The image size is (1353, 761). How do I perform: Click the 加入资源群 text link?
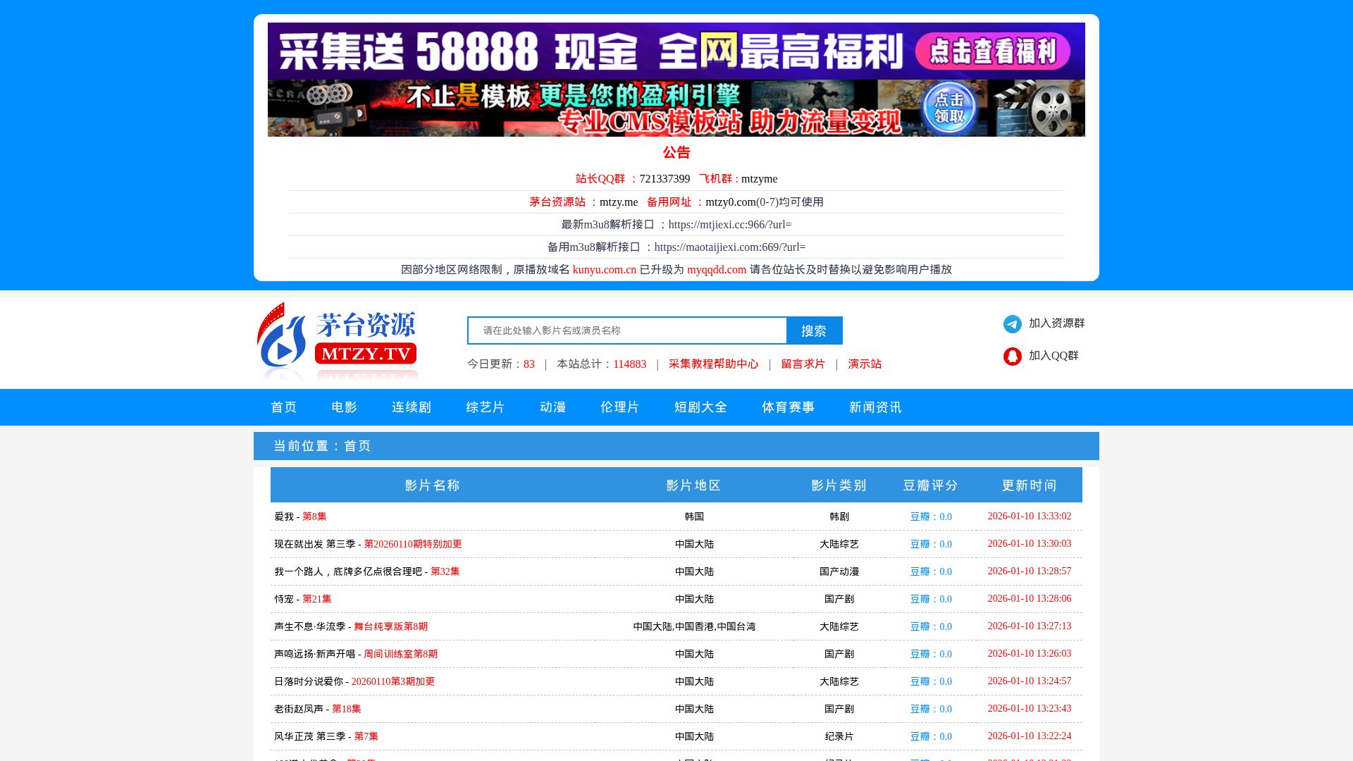(1056, 323)
